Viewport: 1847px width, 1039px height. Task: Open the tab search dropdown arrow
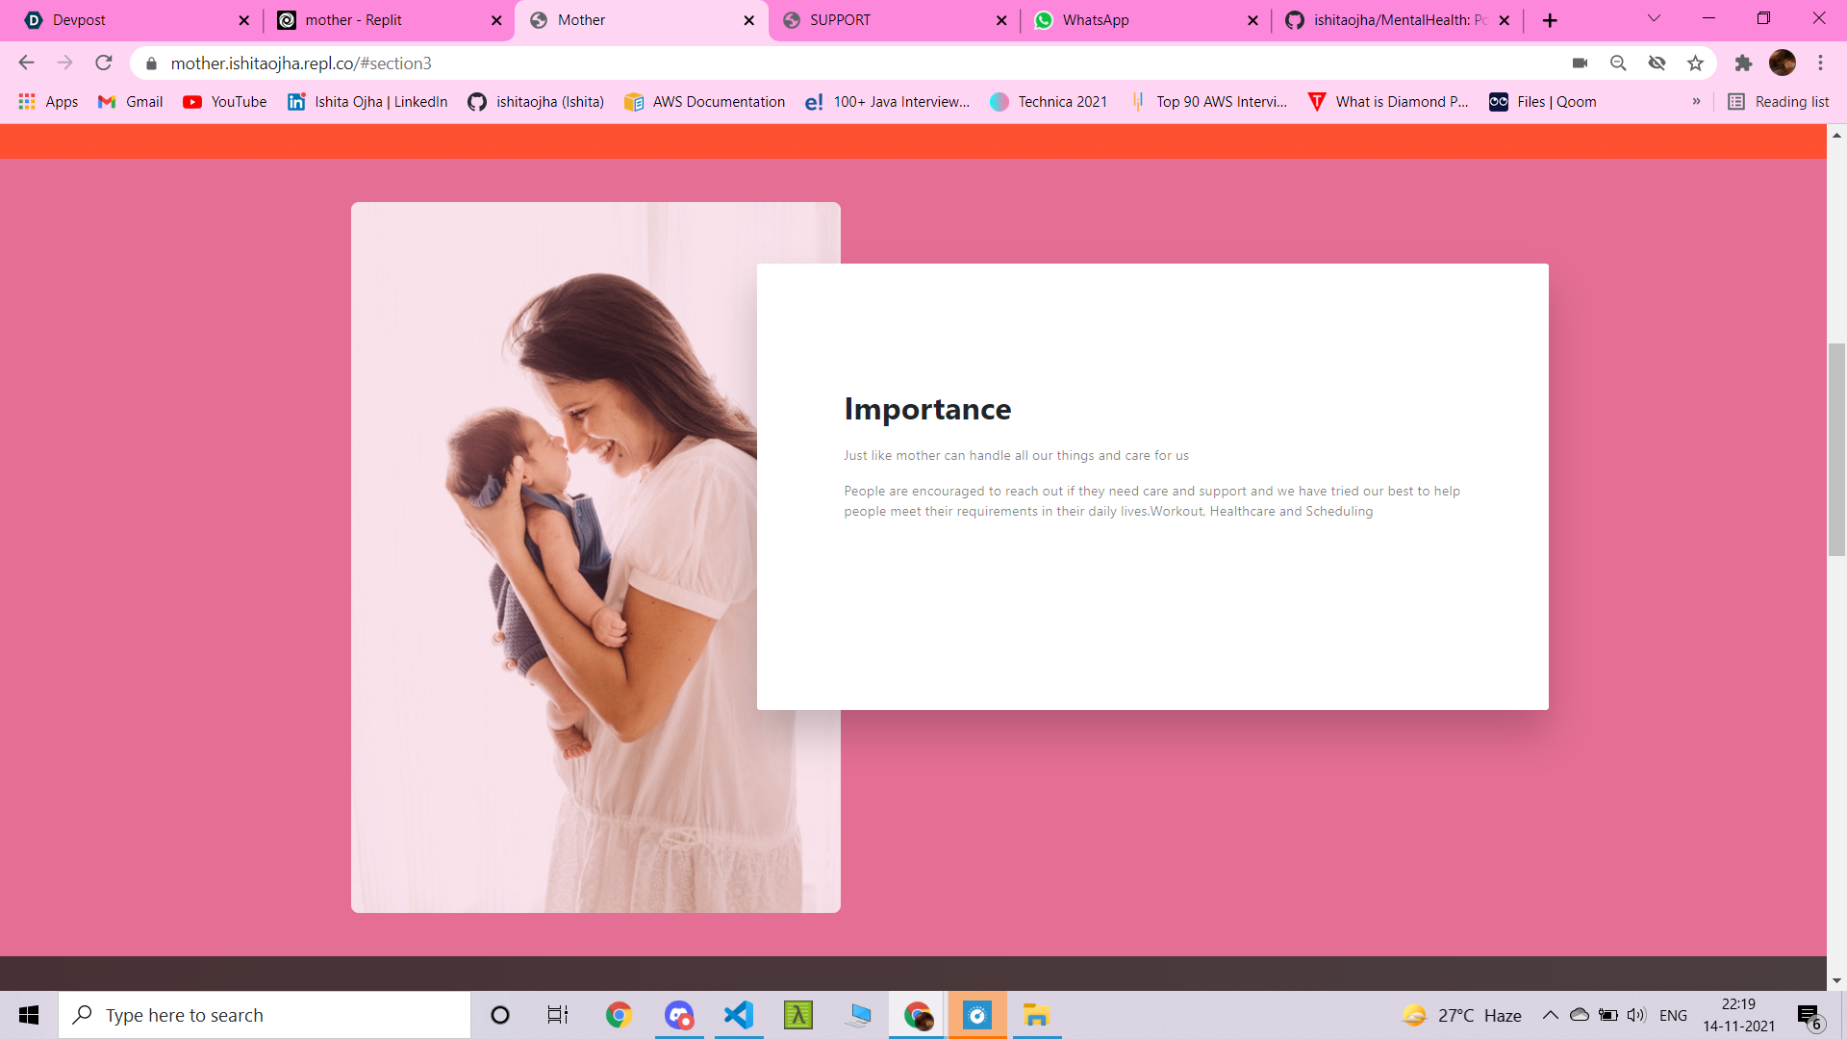[1653, 19]
